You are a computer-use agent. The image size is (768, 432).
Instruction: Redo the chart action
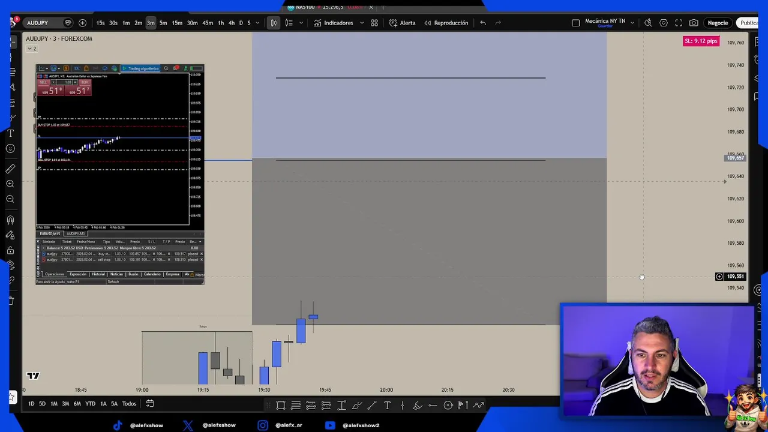point(498,23)
